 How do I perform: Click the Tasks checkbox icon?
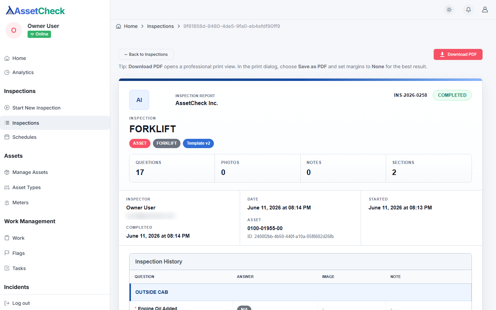(7, 268)
